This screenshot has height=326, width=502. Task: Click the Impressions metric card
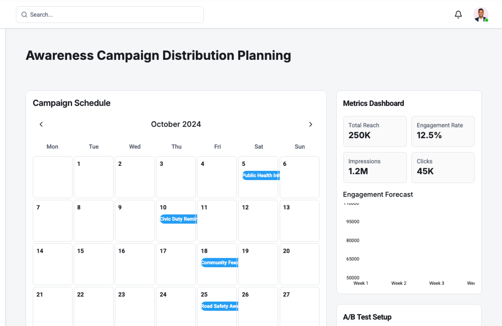pyautogui.click(x=375, y=167)
